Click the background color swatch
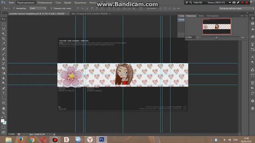255x143 pixels. coord(5,123)
